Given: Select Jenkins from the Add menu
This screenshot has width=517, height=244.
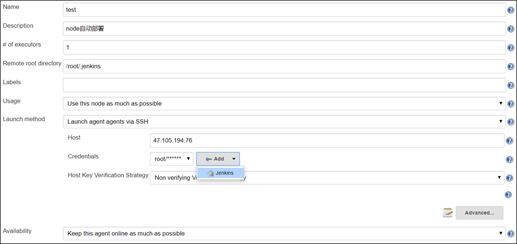Looking at the screenshot, I should 220,173.
